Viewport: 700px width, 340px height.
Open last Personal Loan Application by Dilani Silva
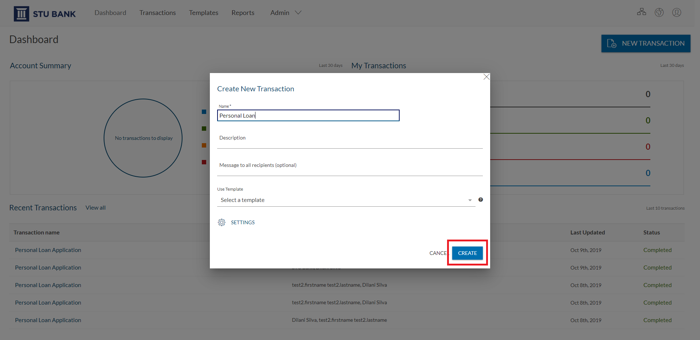(x=48, y=320)
